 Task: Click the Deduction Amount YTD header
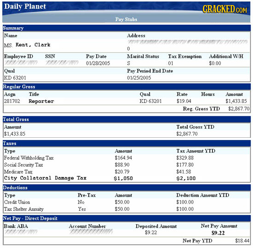click(x=203, y=195)
